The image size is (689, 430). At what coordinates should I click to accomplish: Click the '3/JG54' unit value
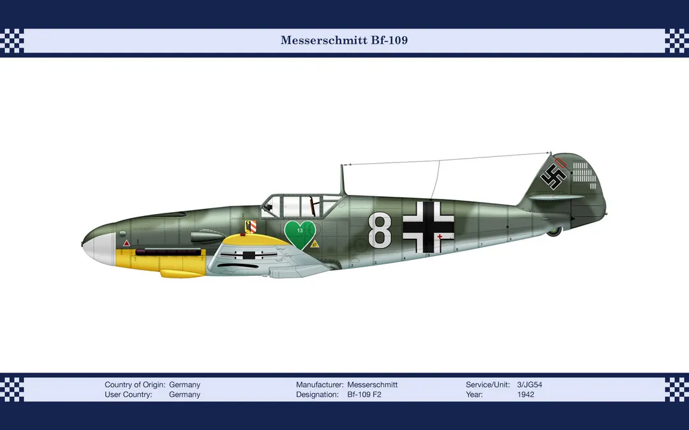pos(530,385)
